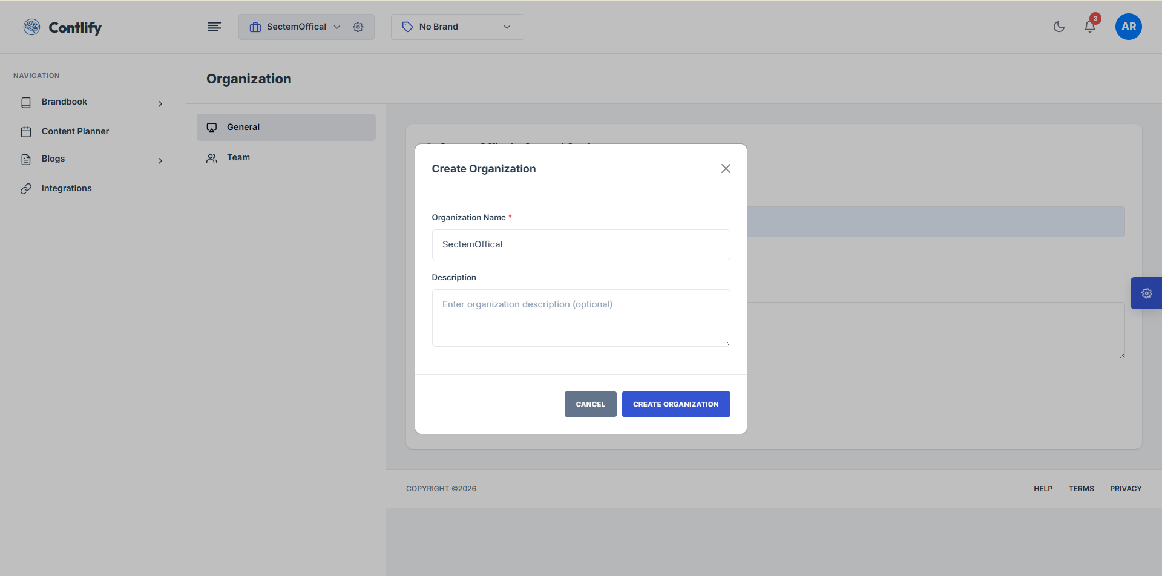
Task: Open organization settings gear in header
Action: click(358, 27)
